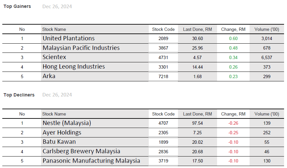This screenshot has width=287, height=168.
Task: Click last done price 20.68
Action: point(197,152)
